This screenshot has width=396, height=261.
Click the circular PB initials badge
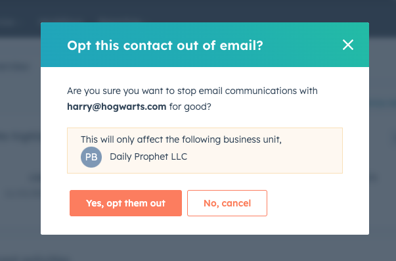click(91, 157)
